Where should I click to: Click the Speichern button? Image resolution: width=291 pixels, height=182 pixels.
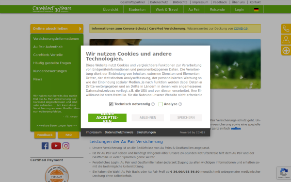tap(186, 118)
